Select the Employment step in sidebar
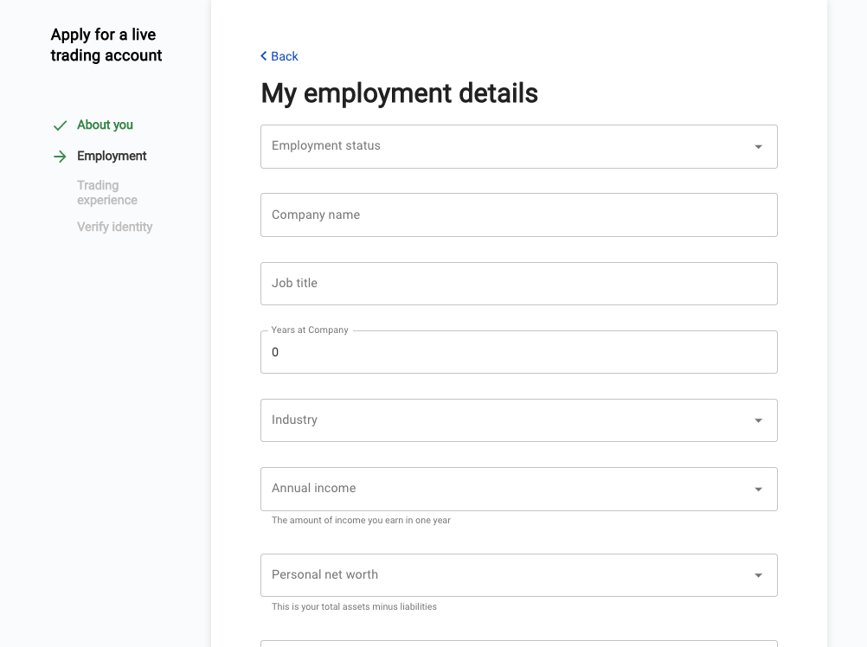867x647 pixels. click(112, 157)
